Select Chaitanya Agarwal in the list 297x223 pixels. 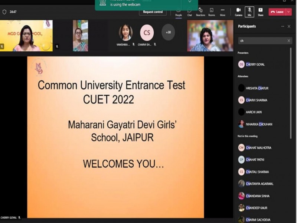pyautogui.click(x=263, y=184)
